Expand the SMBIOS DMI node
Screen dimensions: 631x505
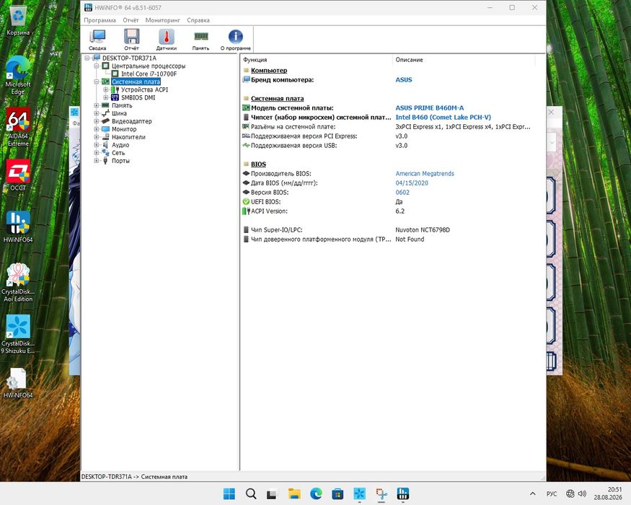tap(105, 97)
